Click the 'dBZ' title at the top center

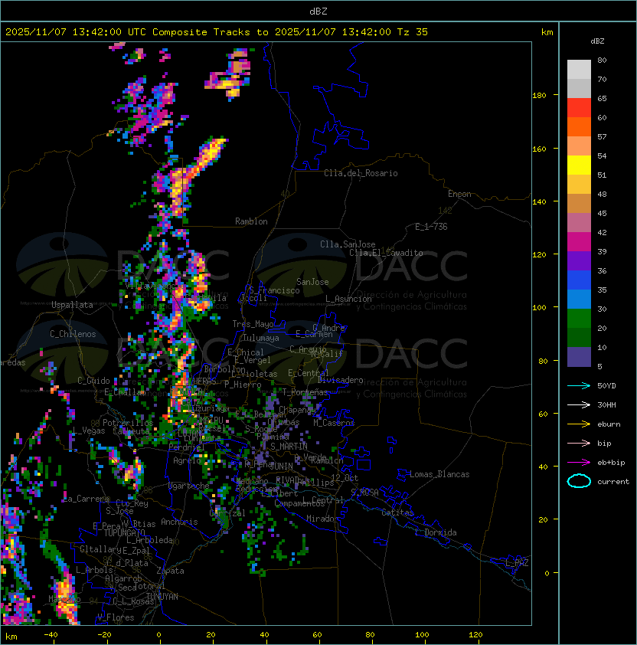tap(318, 11)
